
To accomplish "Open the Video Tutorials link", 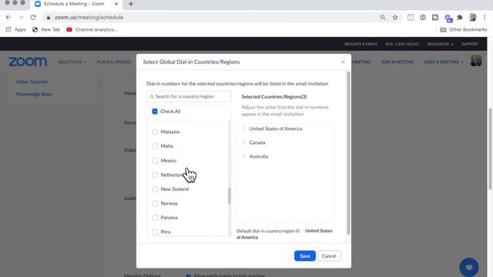I will click(x=32, y=82).
